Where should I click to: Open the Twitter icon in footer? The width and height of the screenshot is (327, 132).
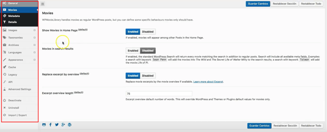[x=57, y=125]
